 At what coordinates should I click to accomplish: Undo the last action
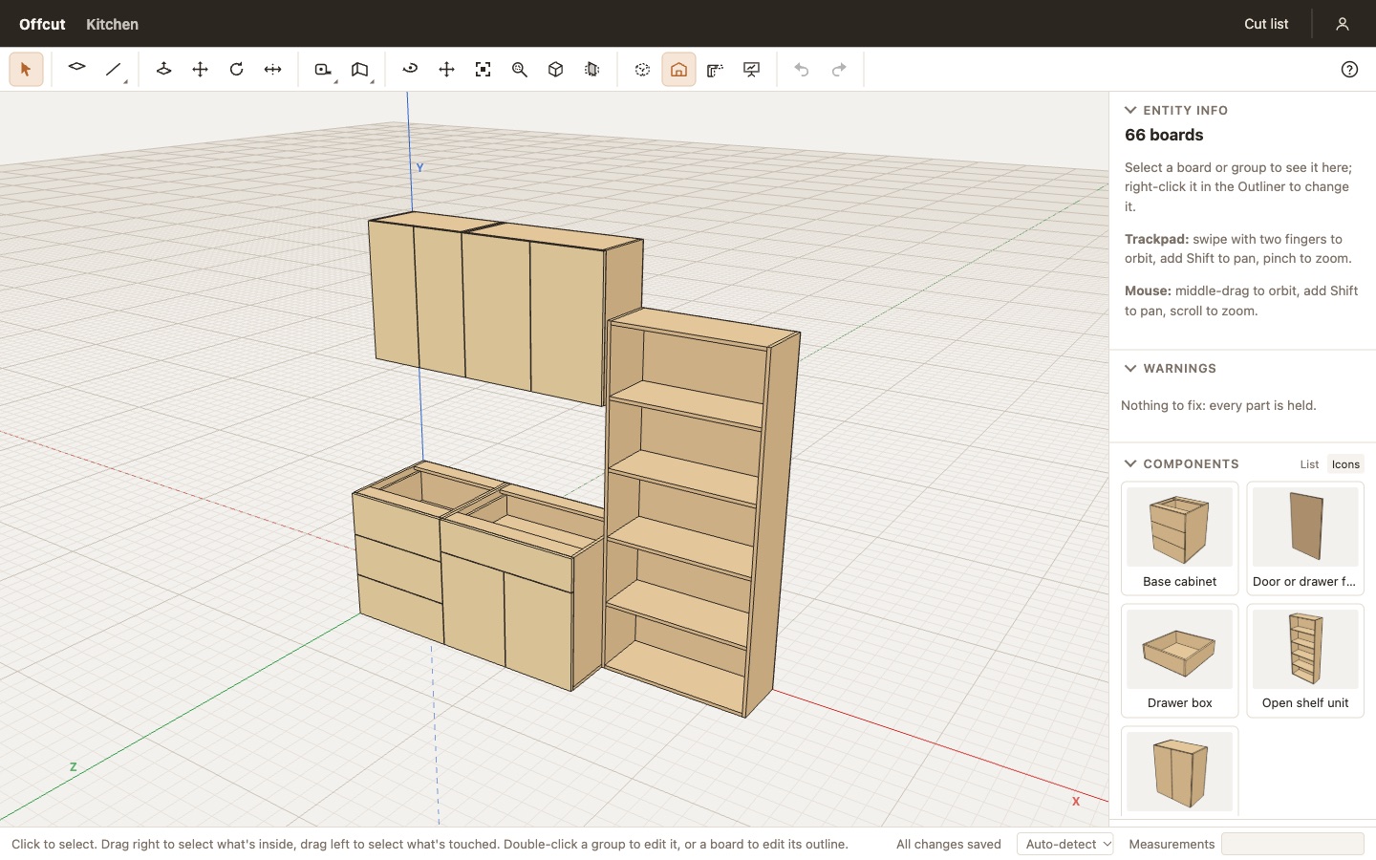tap(803, 70)
